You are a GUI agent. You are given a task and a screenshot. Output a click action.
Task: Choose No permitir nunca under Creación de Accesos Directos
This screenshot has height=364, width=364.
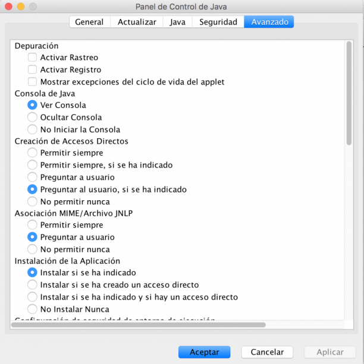(32, 201)
